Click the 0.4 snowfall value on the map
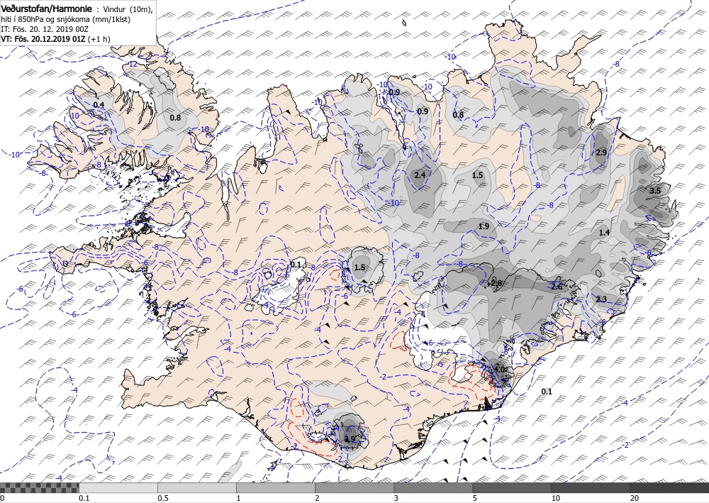This screenshot has height=503, width=709. [x=99, y=105]
